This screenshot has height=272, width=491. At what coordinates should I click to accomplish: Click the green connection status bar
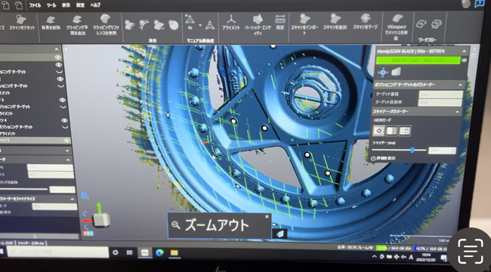click(x=418, y=60)
